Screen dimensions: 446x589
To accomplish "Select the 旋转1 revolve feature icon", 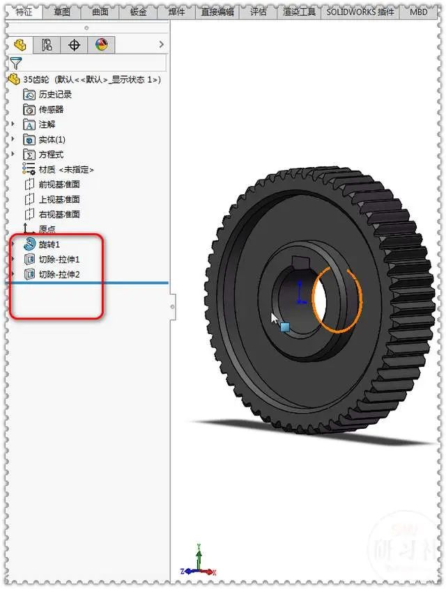I will (x=29, y=244).
